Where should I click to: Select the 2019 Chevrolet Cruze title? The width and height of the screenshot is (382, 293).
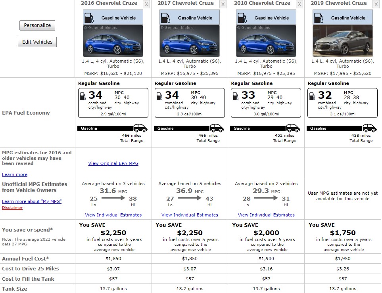(339, 3)
